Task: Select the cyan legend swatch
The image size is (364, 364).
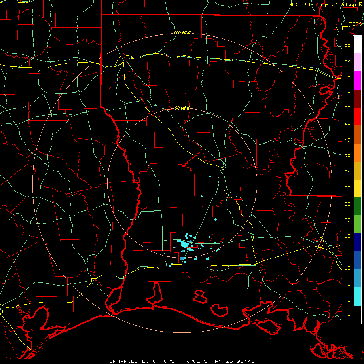Action: pos(357,296)
